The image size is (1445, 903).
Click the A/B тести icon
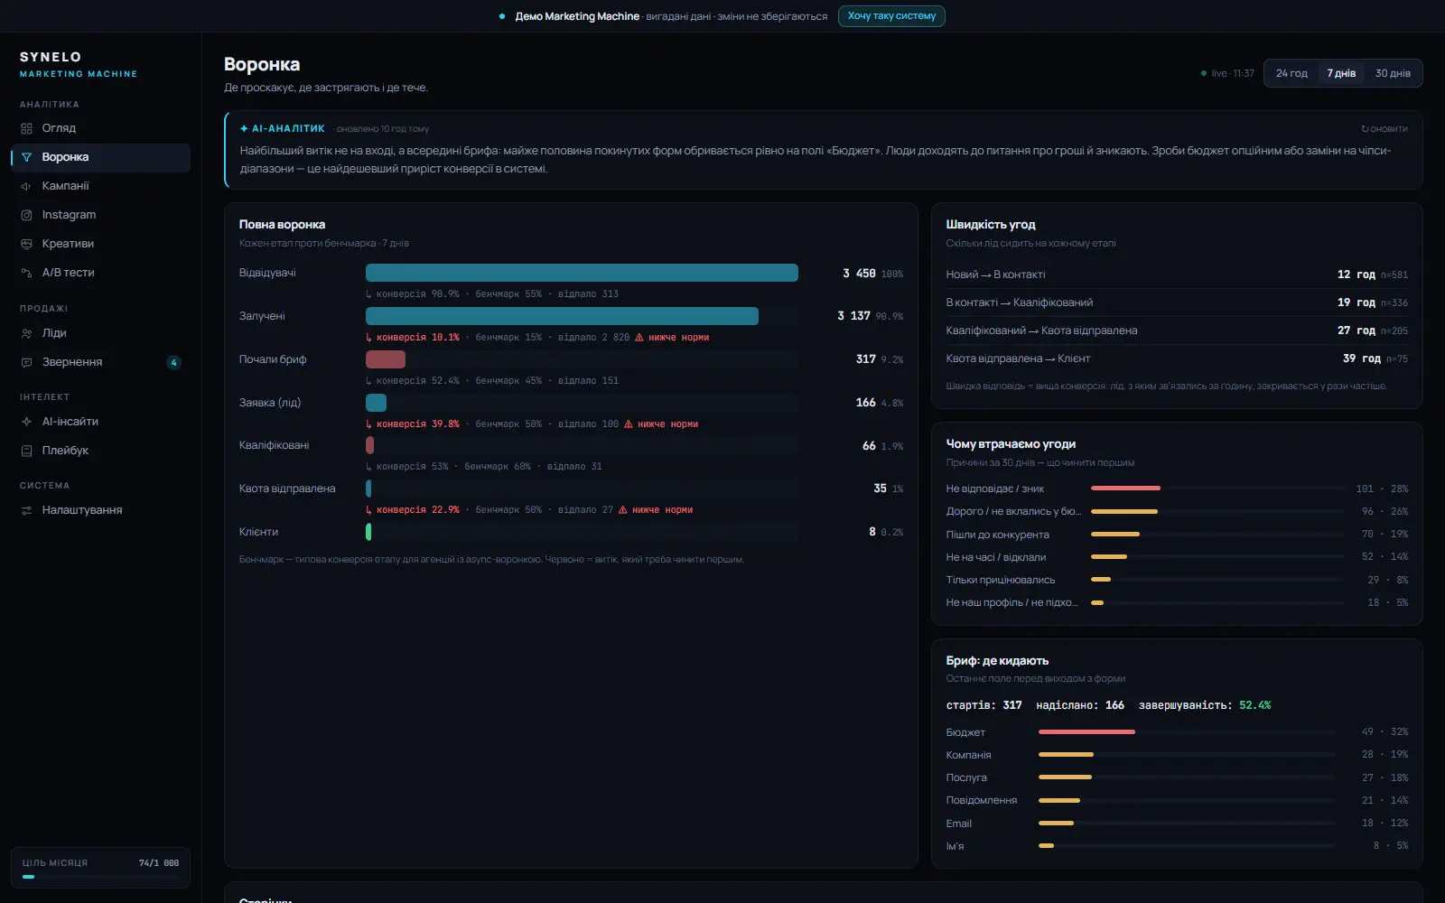point(26,273)
